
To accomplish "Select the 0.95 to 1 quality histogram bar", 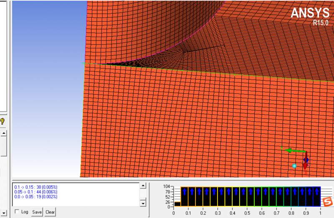I will click(317, 196).
